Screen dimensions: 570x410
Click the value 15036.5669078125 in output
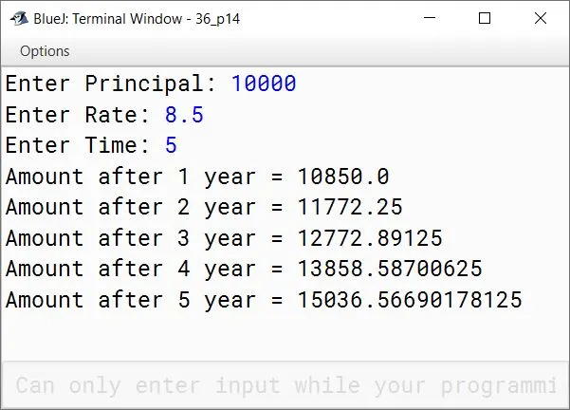click(x=410, y=300)
